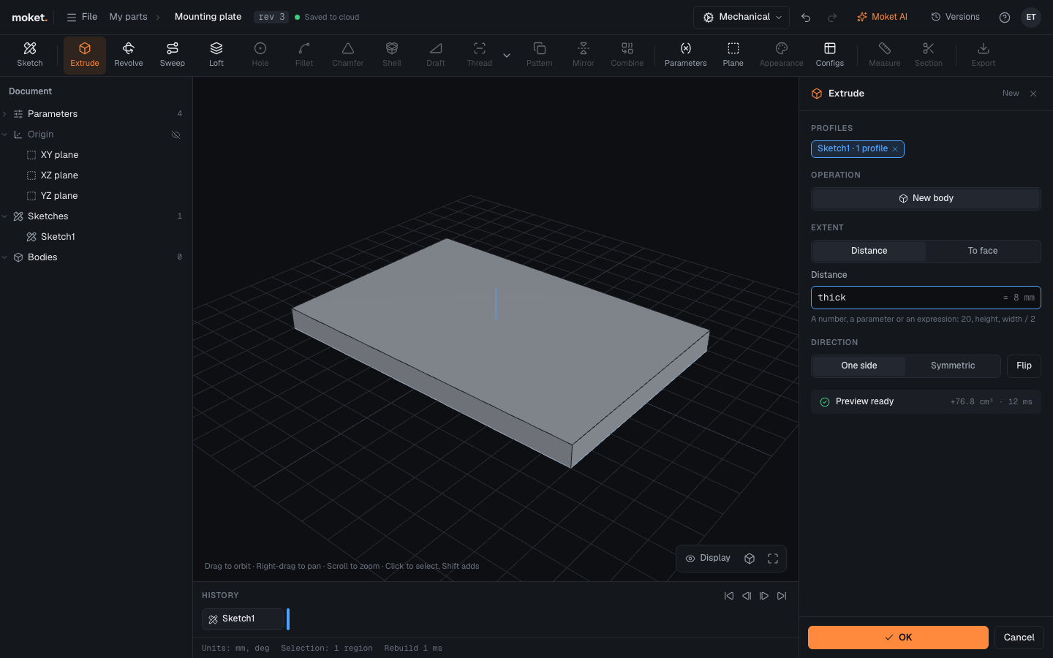Select the Sketch tool in the toolbar
The image size is (1053, 658).
coord(30,55)
